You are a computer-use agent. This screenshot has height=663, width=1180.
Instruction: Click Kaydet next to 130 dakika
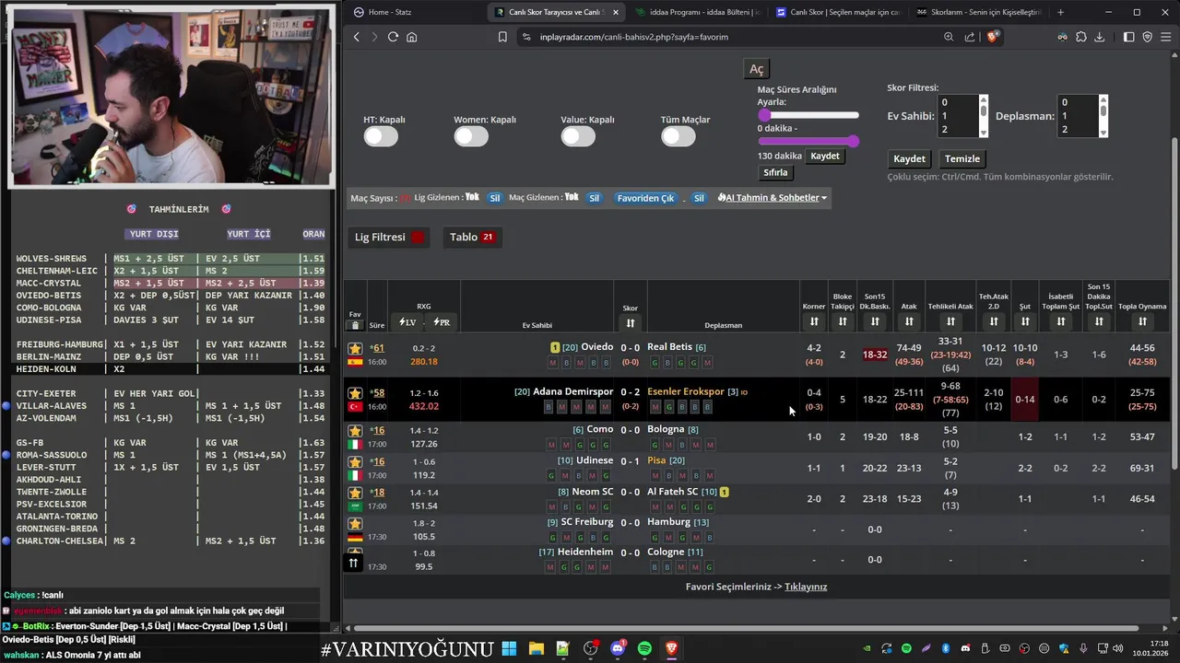[825, 157]
